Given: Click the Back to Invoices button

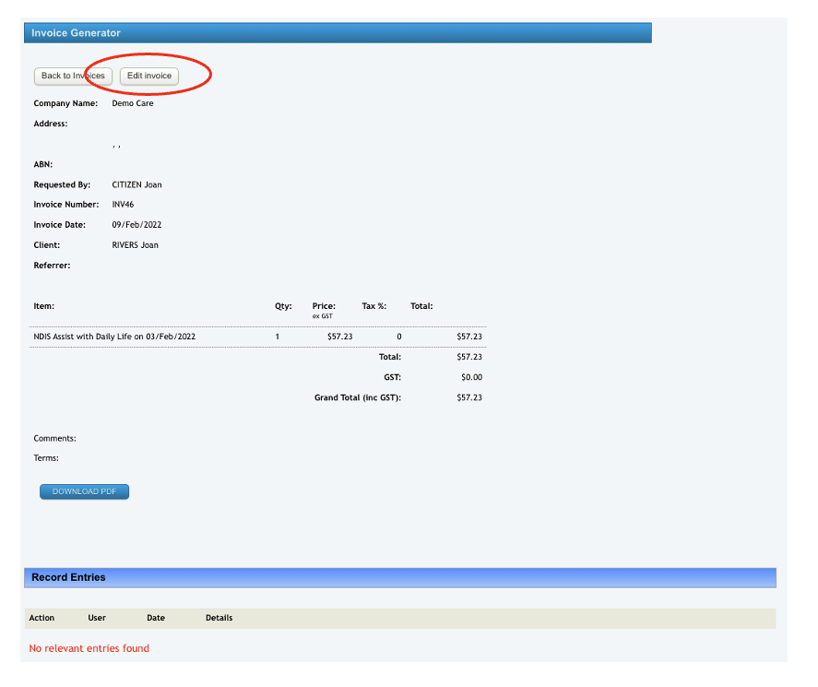Looking at the screenshot, I should tap(73, 76).
